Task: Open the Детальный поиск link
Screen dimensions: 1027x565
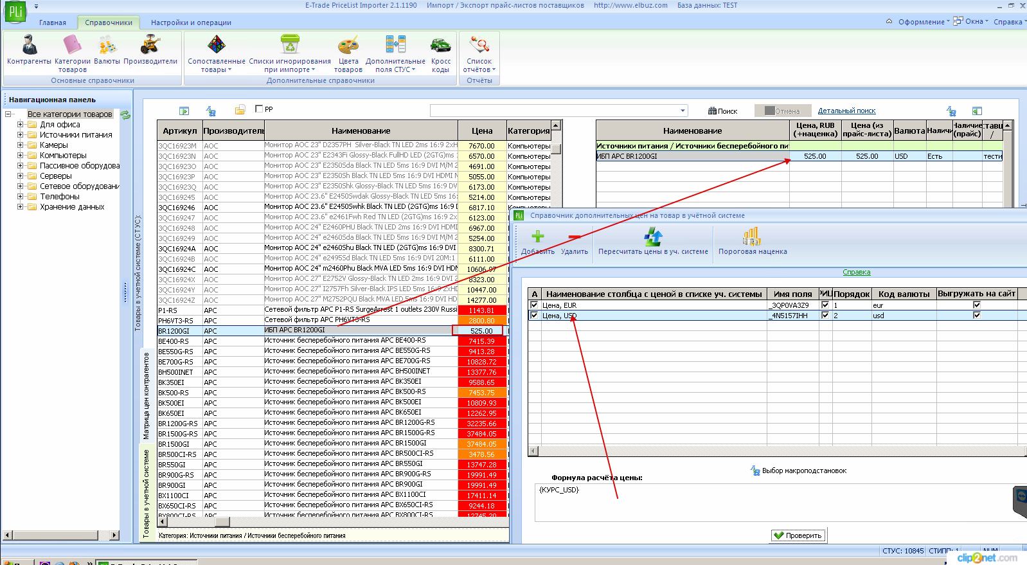Action: (846, 111)
